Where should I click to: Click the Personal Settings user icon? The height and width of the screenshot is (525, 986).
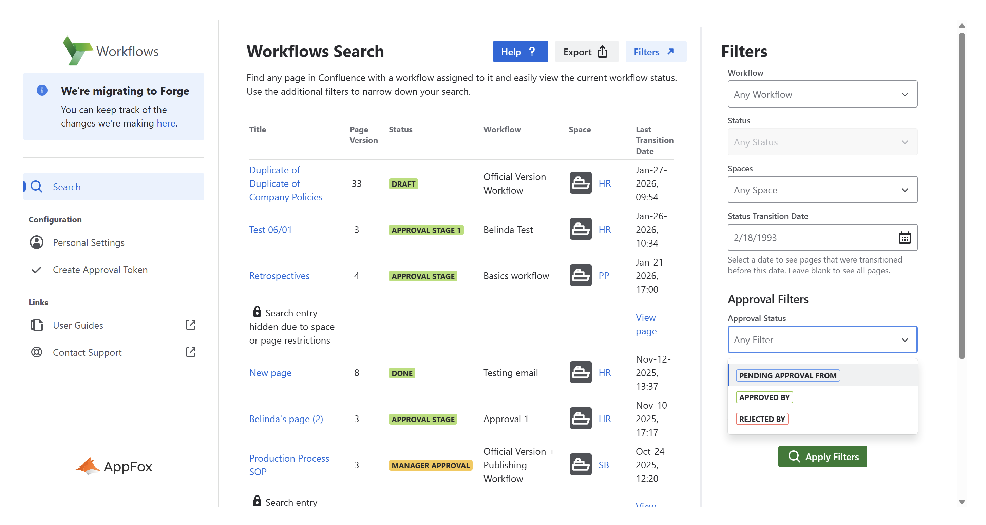point(36,242)
